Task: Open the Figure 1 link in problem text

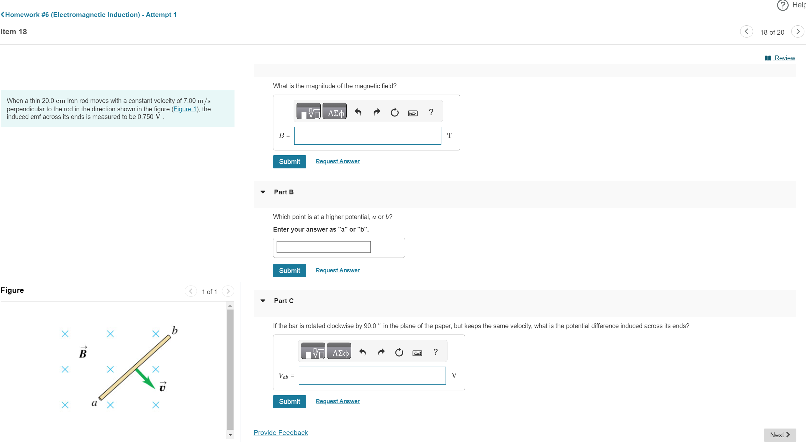Action: coord(184,109)
